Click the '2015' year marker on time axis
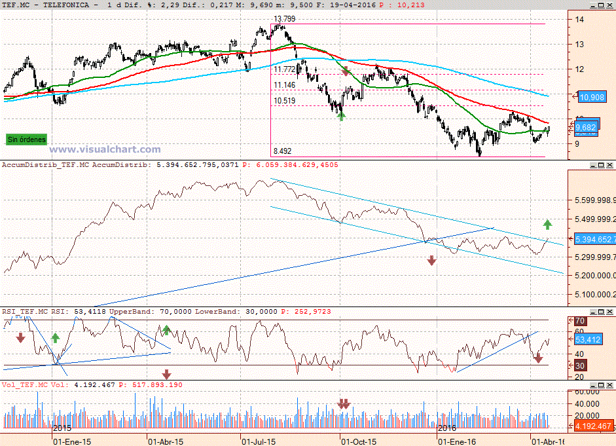 (x=62, y=428)
